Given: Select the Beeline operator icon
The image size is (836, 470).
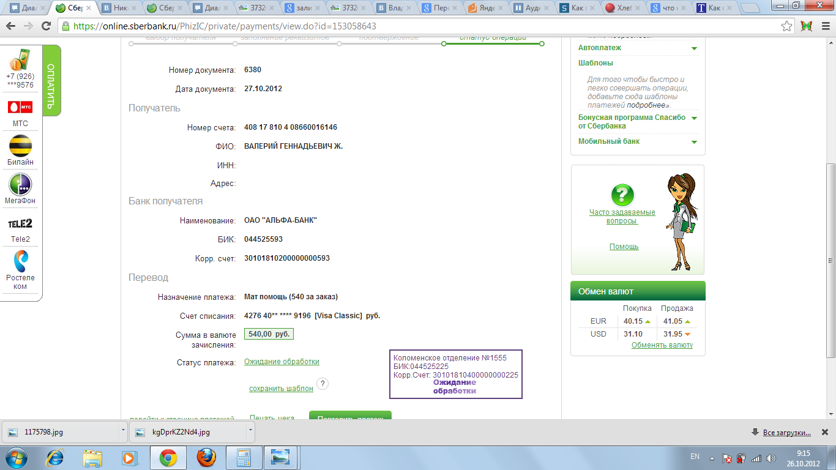Looking at the screenshot, I should [x=20, y=146].
